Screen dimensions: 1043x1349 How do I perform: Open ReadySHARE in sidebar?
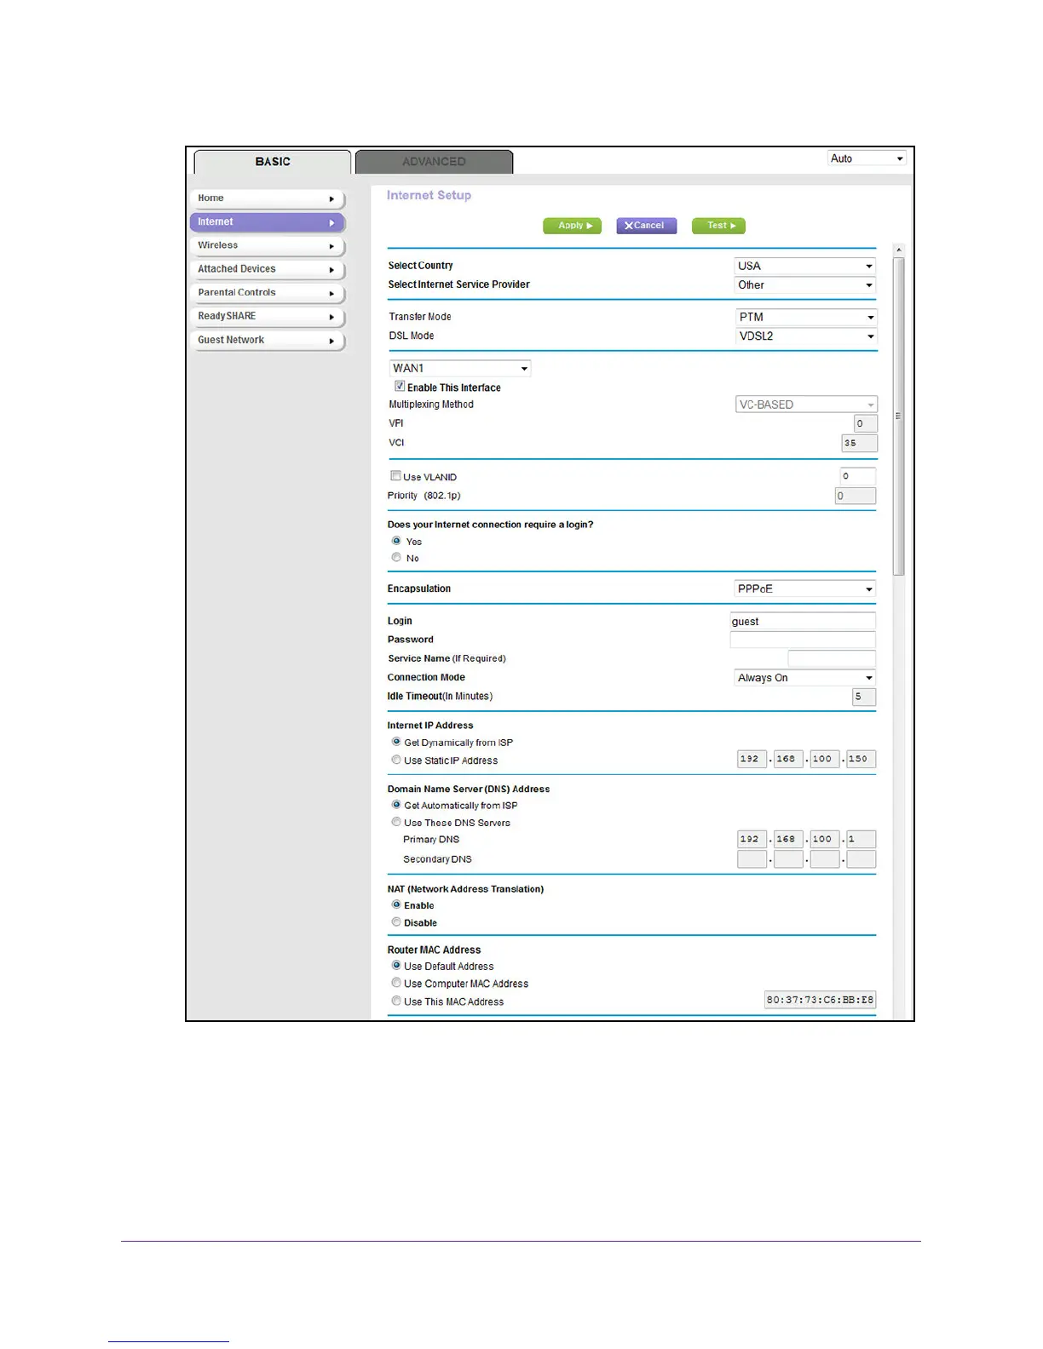point(267,317)
